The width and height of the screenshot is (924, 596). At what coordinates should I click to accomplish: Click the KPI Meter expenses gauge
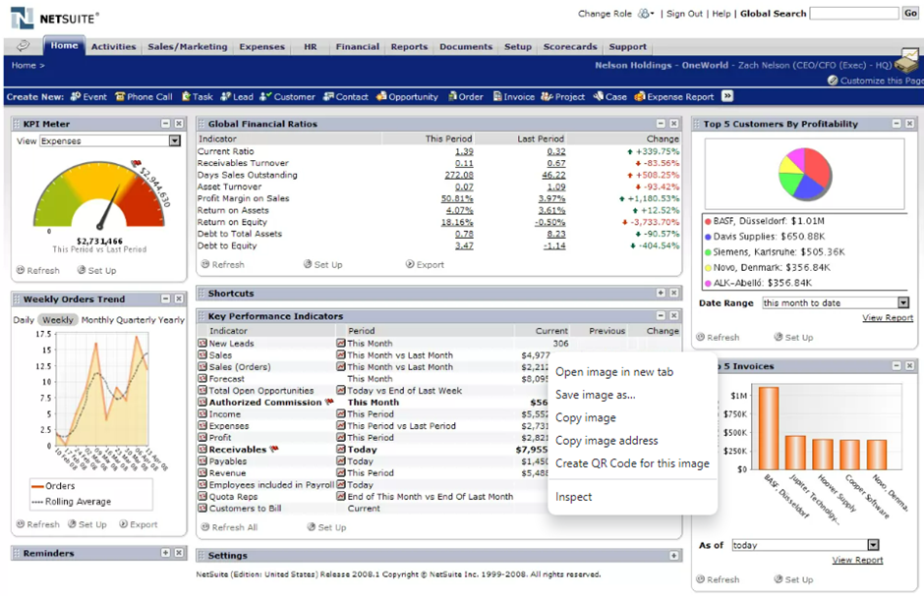point(99,194)
